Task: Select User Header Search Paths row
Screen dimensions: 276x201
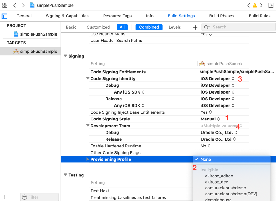Action: pyautogui.click(x=169, y=41)
